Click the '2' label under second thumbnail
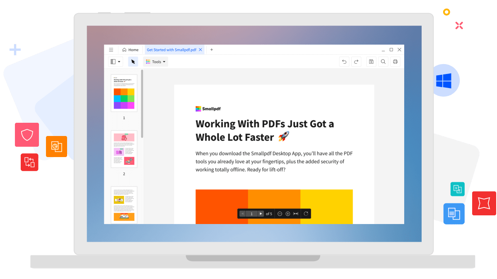Screen dimensions: 497x279 click(124, 174)
